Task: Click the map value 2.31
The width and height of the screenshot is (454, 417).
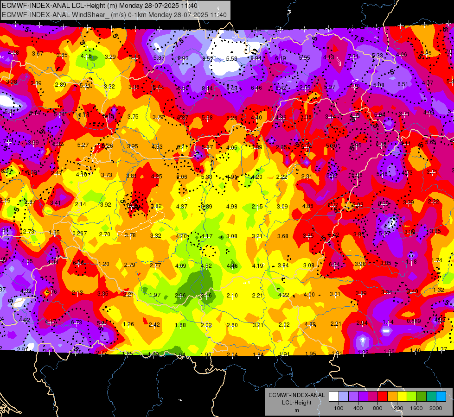Action: (x=307, y=177)
